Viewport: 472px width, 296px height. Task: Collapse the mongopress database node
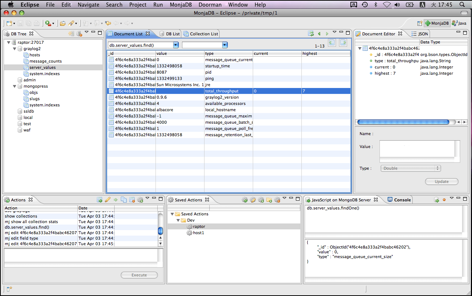pos(15,87)
